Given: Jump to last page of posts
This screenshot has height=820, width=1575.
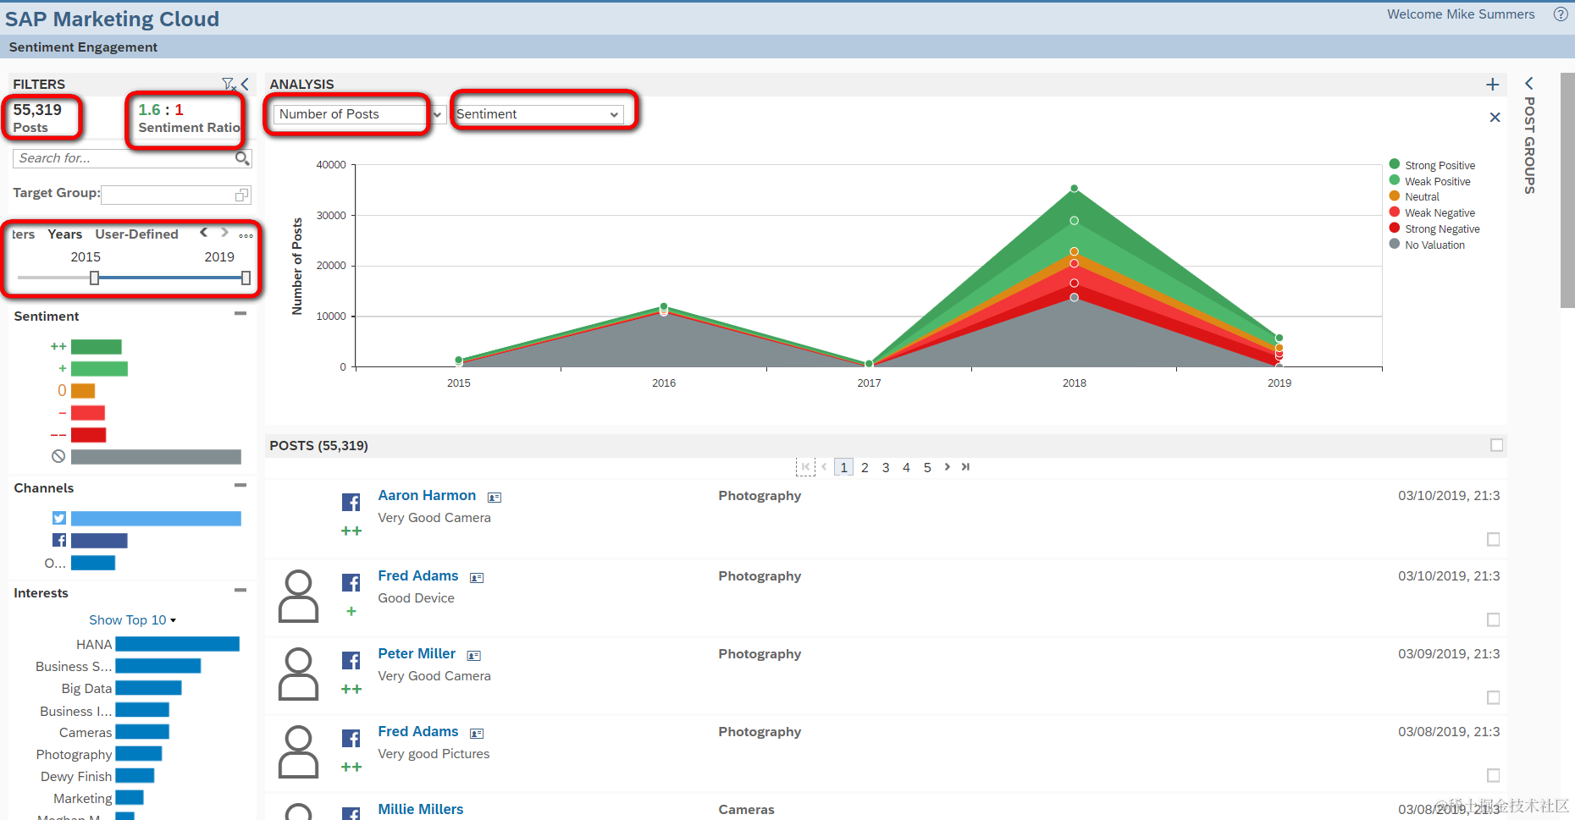Looking at the screenshot, I should tap(965, 467).
